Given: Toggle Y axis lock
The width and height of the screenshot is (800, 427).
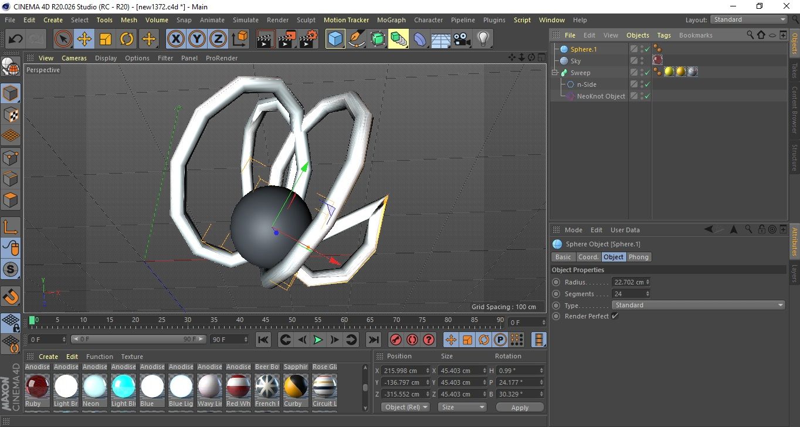Looking at the screenshot, I should [197, 39].
